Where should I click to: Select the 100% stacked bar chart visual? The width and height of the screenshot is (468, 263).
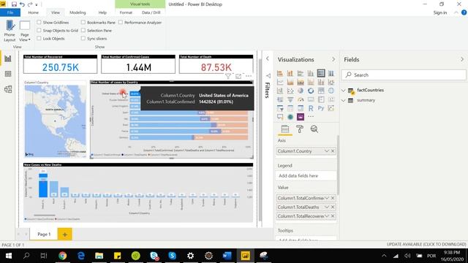(x=321, y=73)
